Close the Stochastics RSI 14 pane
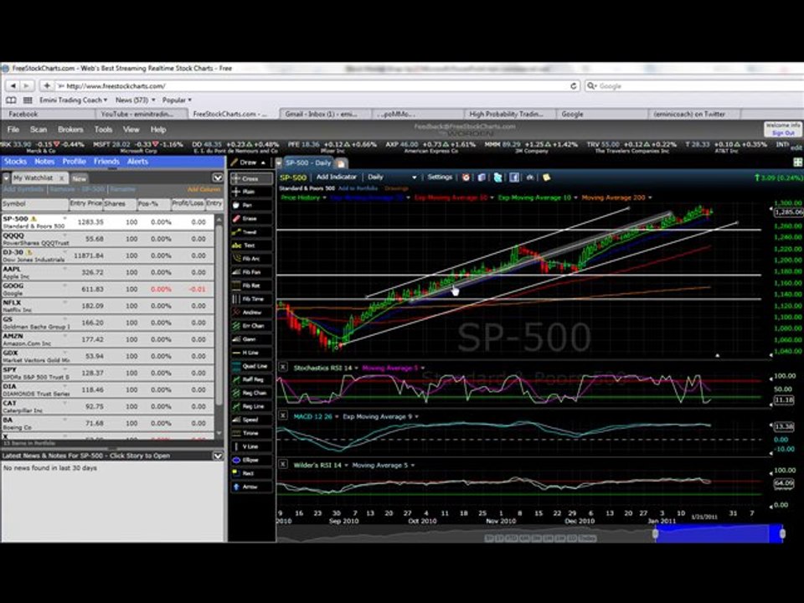This screenshot has height=603, width=804. (x=283, y=367)
